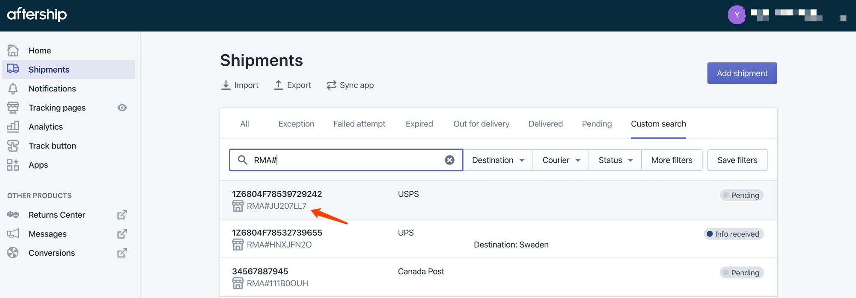Screen dimensions: 856x298
Task: Click the Apps grid icon
Action: [x=13, y=165]
